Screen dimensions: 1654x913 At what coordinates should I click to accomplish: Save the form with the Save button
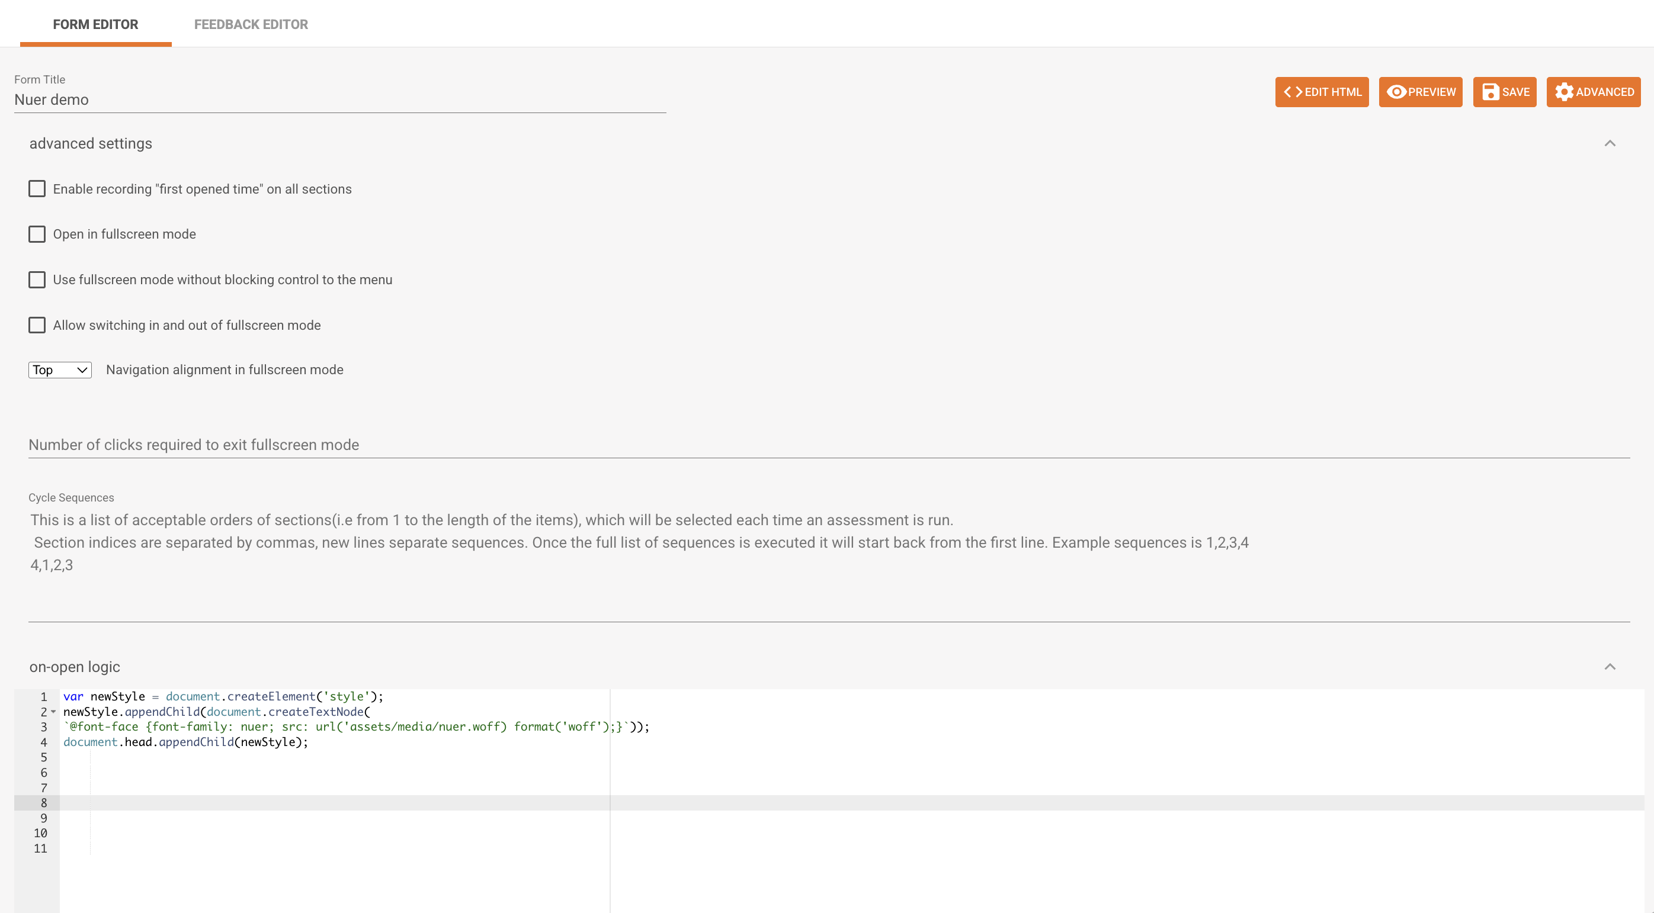(x=1504, y=92)
